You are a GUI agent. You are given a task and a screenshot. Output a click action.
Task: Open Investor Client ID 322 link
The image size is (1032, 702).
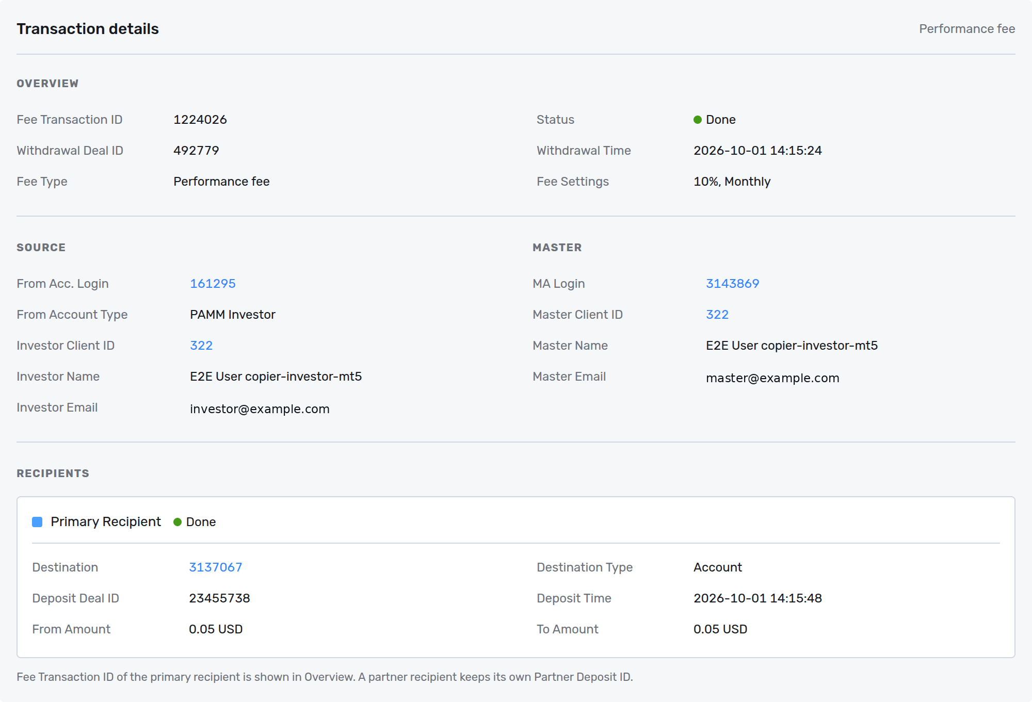click(201, 346)
